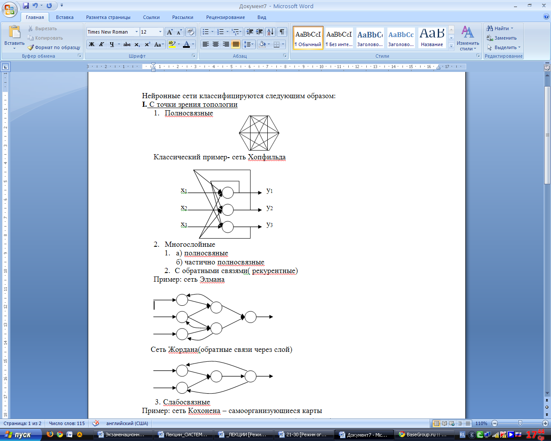Click the Redo/repeat icon
Image resolution: width=551 pixels, height=441 pixels.
coord(49,6)
